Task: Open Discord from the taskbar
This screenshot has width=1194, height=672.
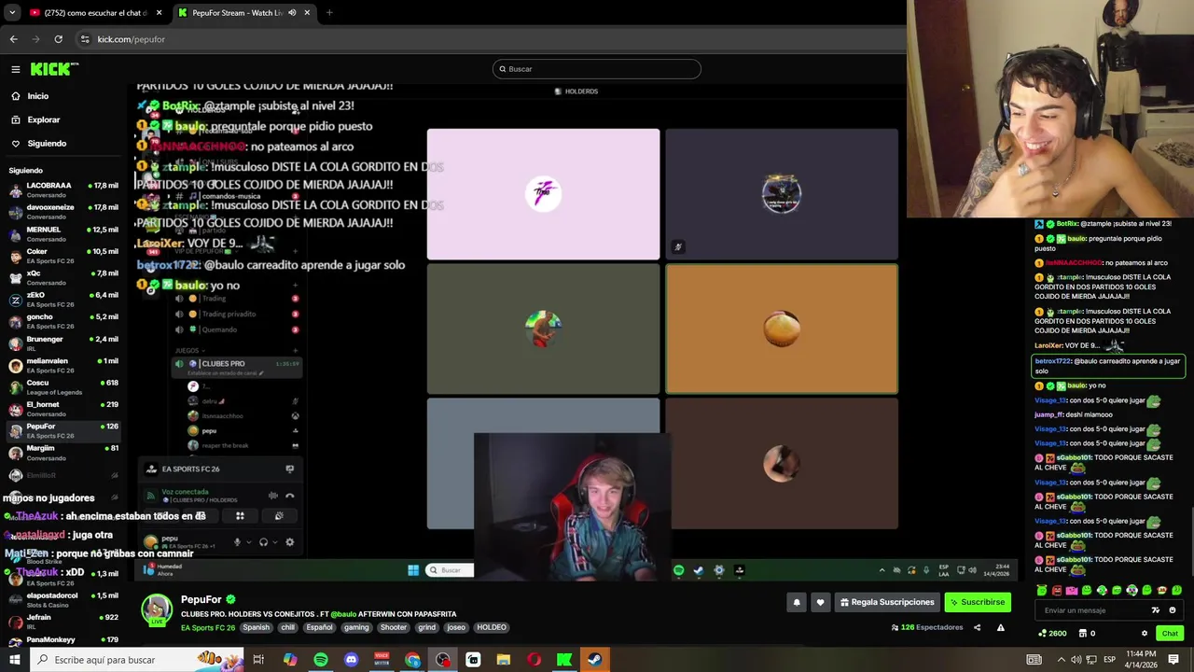Action: 351,660
